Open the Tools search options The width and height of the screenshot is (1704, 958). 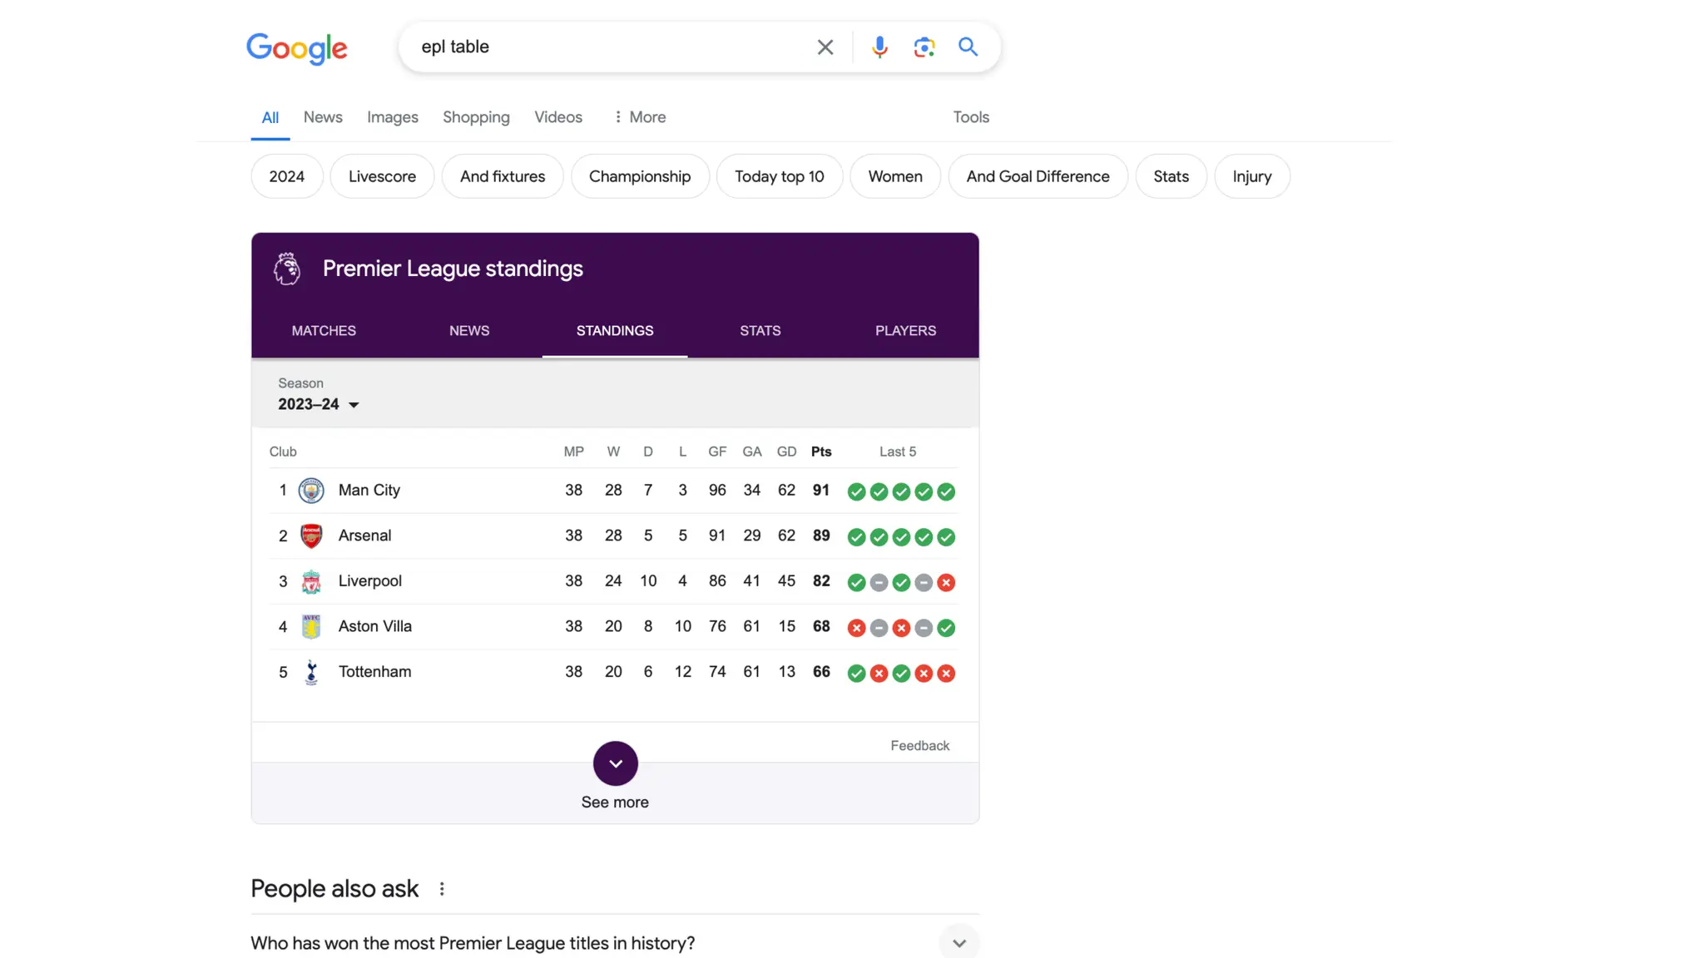coord(970,117)
